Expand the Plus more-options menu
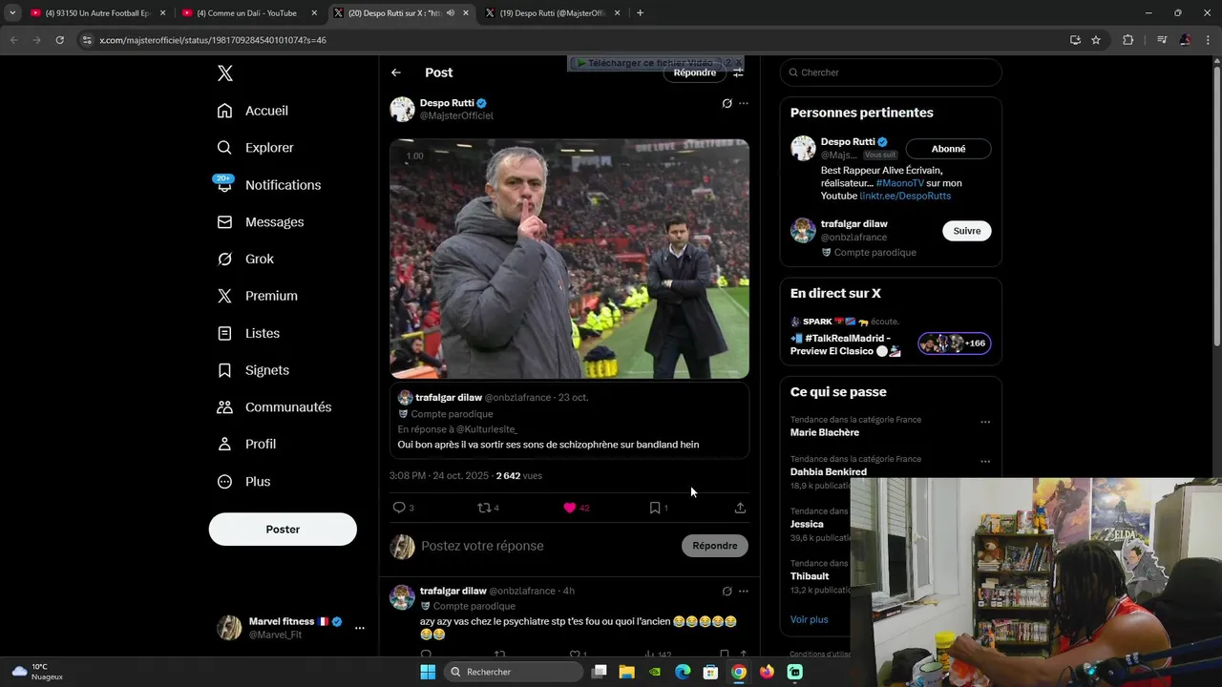 pos(243,482)
